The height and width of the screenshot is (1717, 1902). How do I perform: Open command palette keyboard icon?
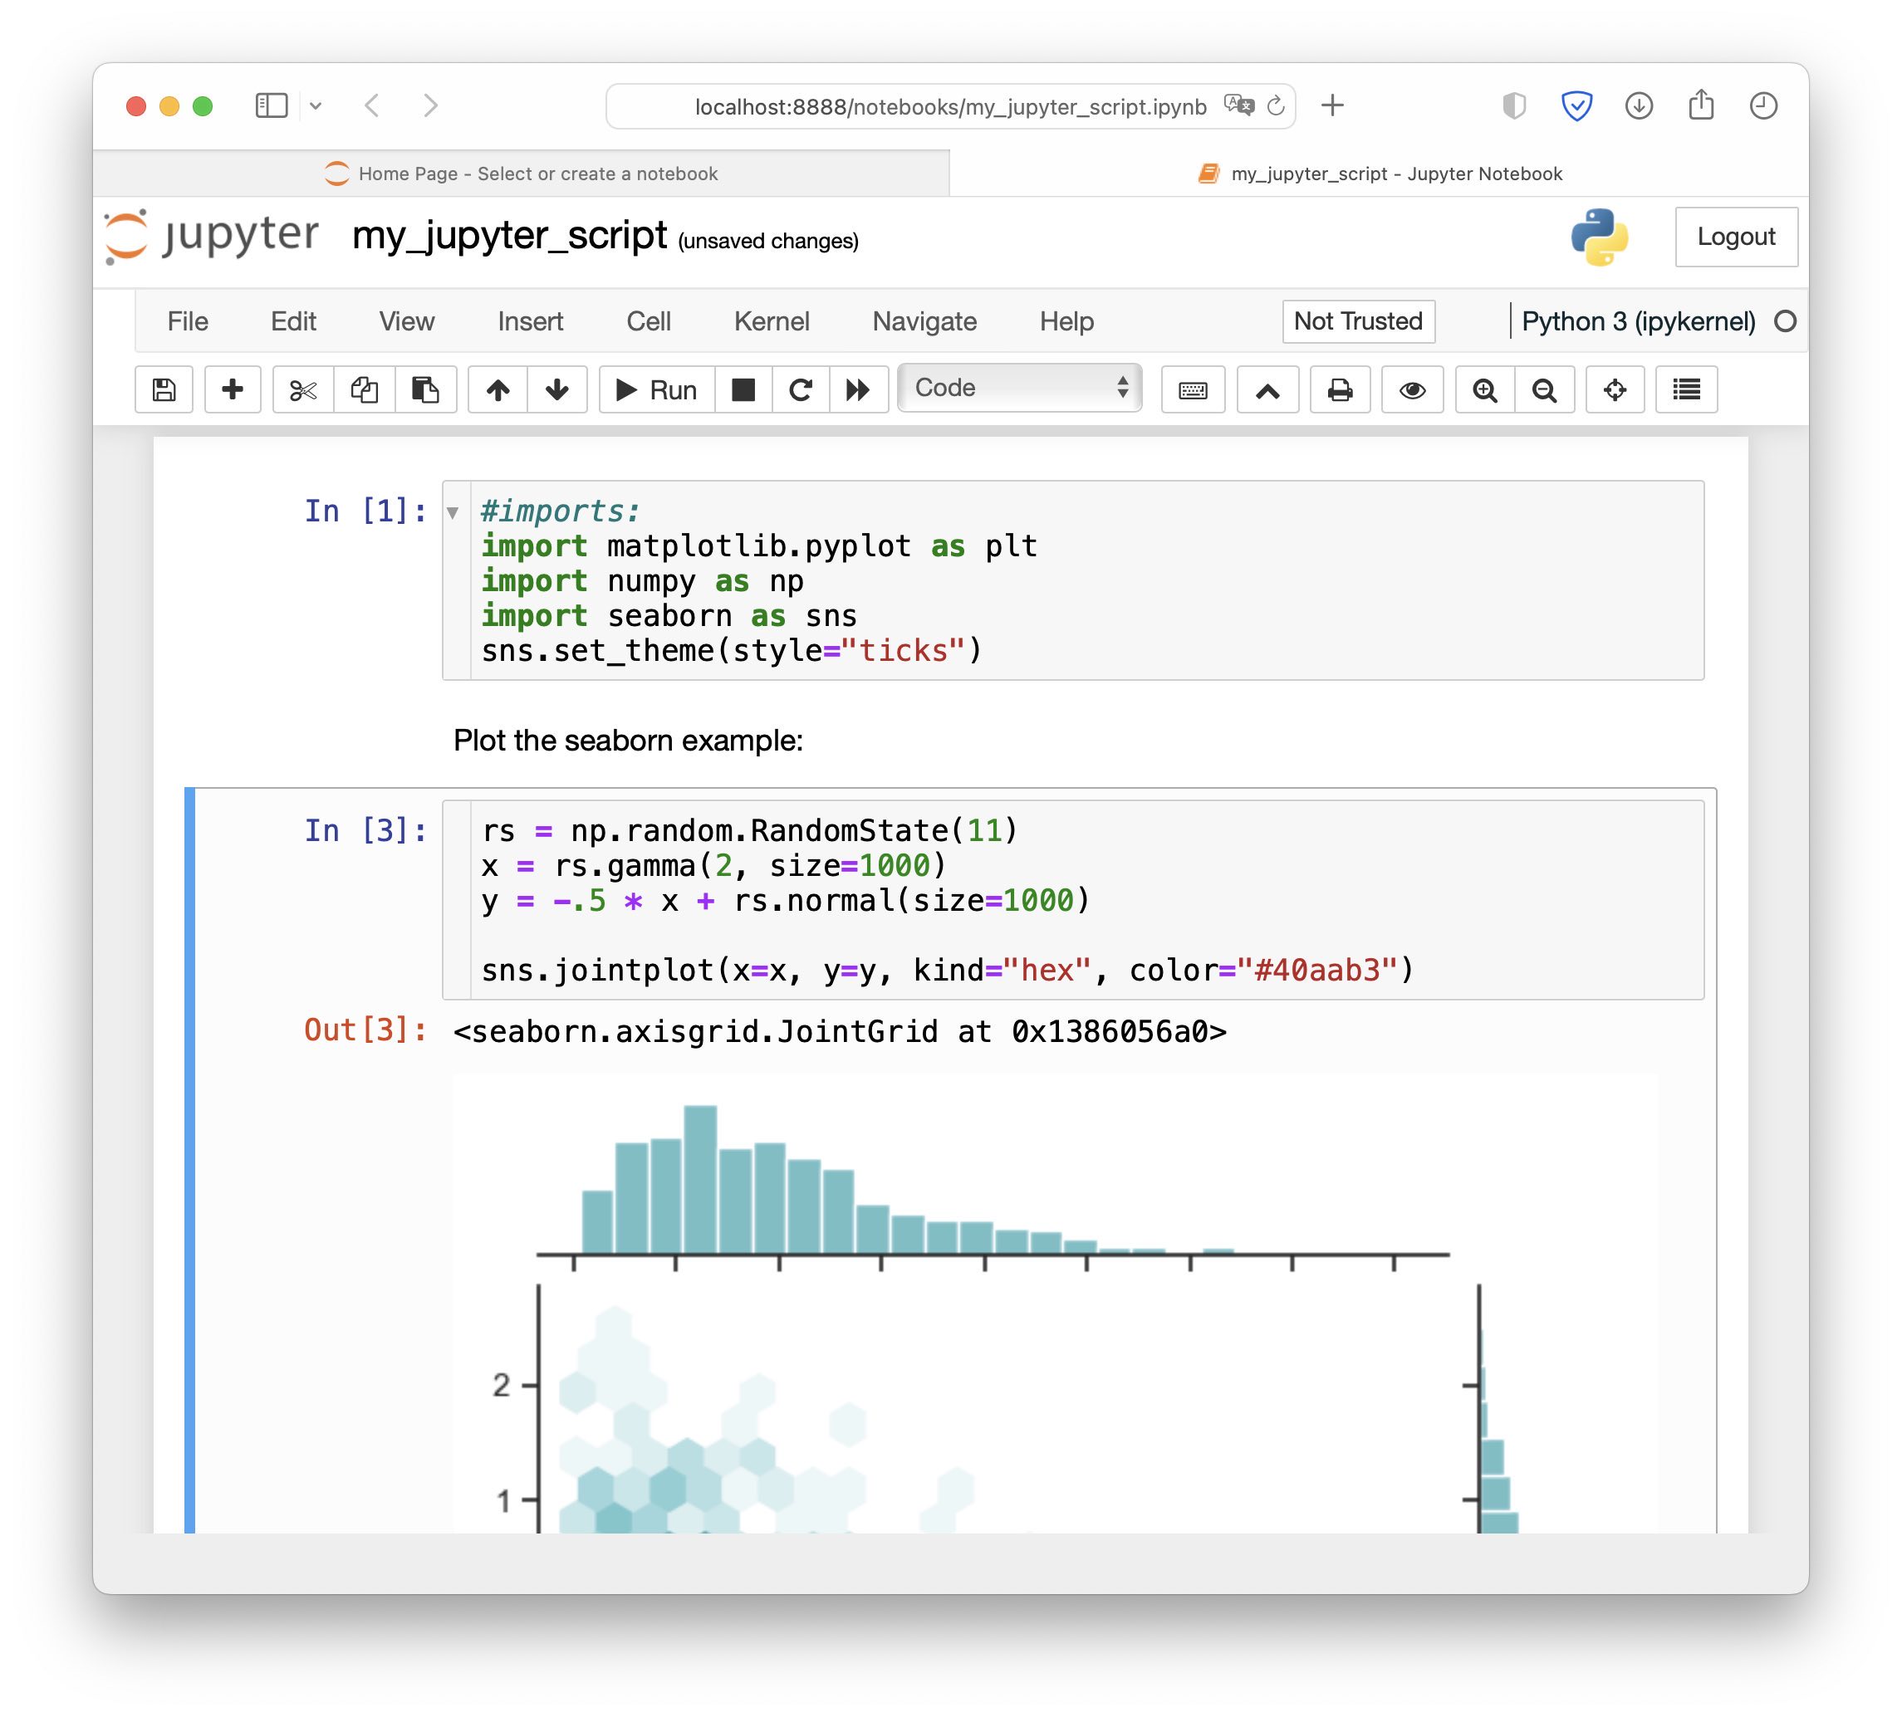(x=1193, y=389)
